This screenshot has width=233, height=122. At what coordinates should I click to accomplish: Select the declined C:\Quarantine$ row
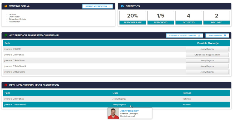coord(53,105)
